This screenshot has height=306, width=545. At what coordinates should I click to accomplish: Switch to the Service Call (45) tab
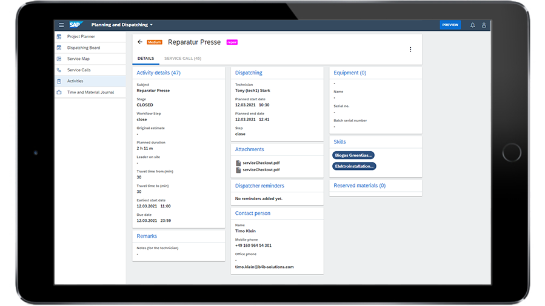182,59
